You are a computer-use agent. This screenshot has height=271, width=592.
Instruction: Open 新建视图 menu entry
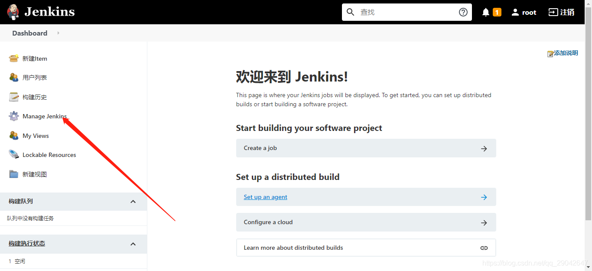click(35, 174)
